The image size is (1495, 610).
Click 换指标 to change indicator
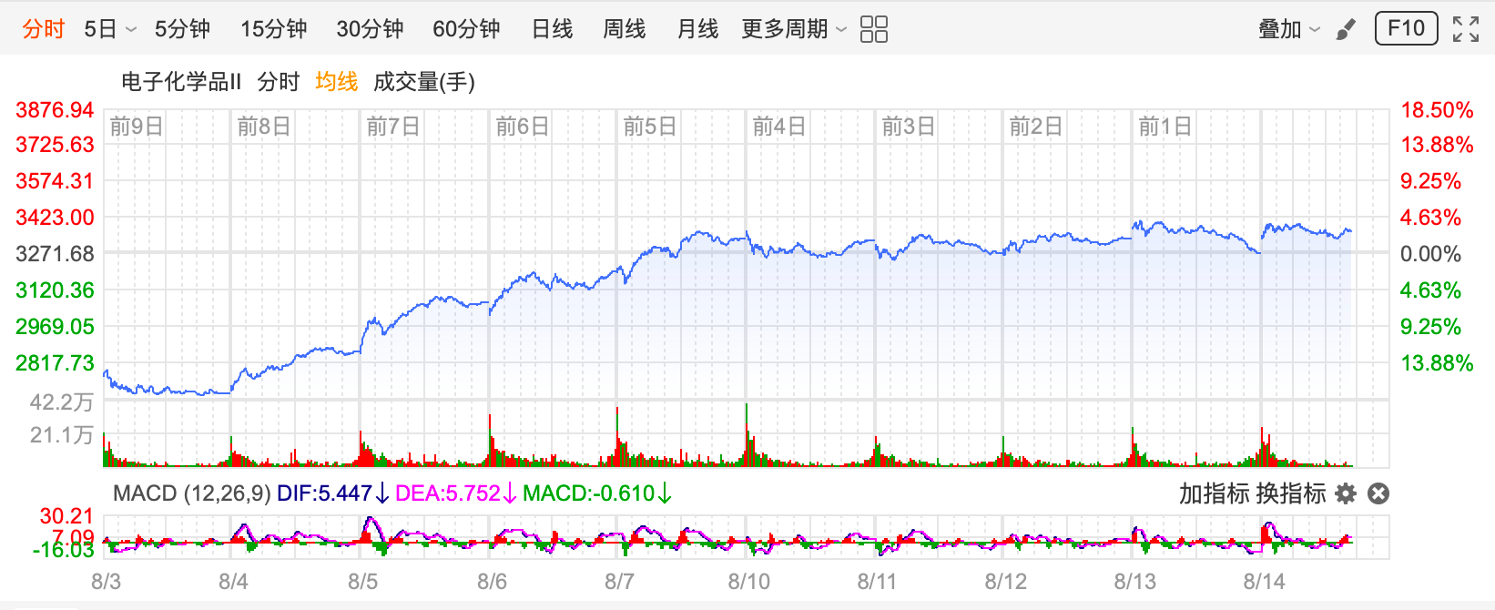[1291, 493]
